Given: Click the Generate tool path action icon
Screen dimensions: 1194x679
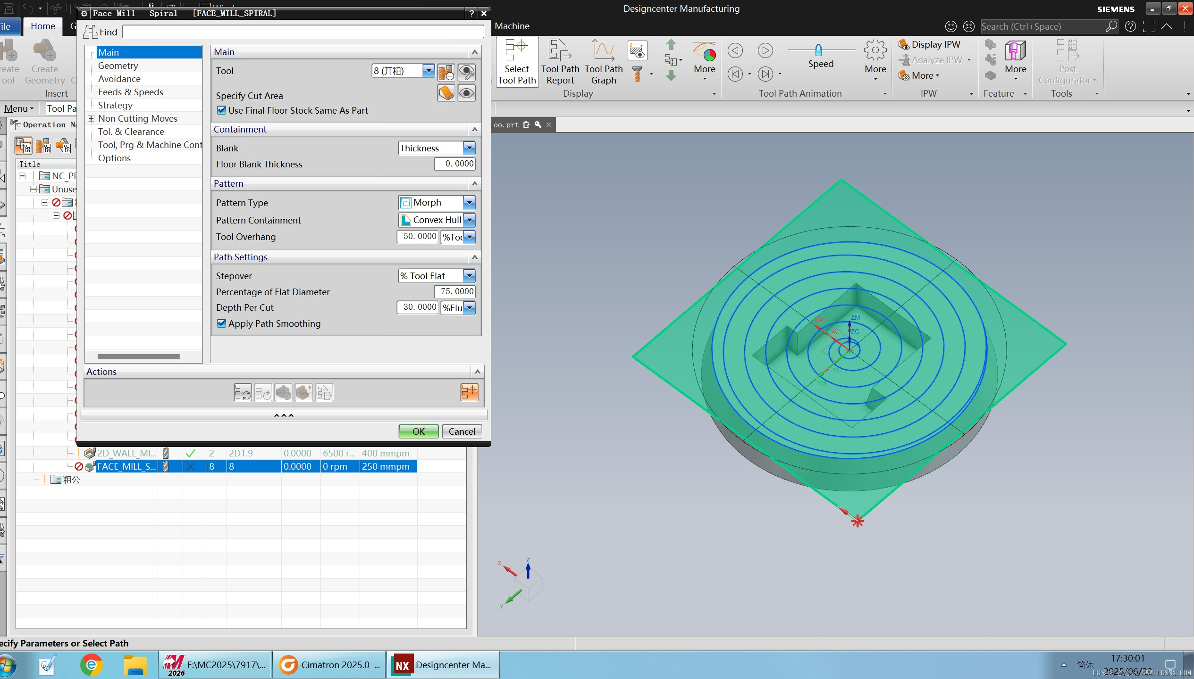Looking at the screenshot, I should pyautogui.click(x=243, y=392).
